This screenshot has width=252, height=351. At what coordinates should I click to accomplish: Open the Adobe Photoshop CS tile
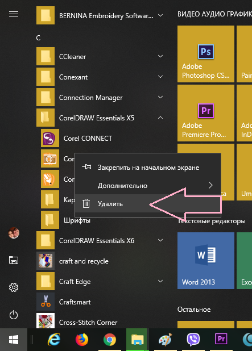pyautogui.click(x=206, y=54)
